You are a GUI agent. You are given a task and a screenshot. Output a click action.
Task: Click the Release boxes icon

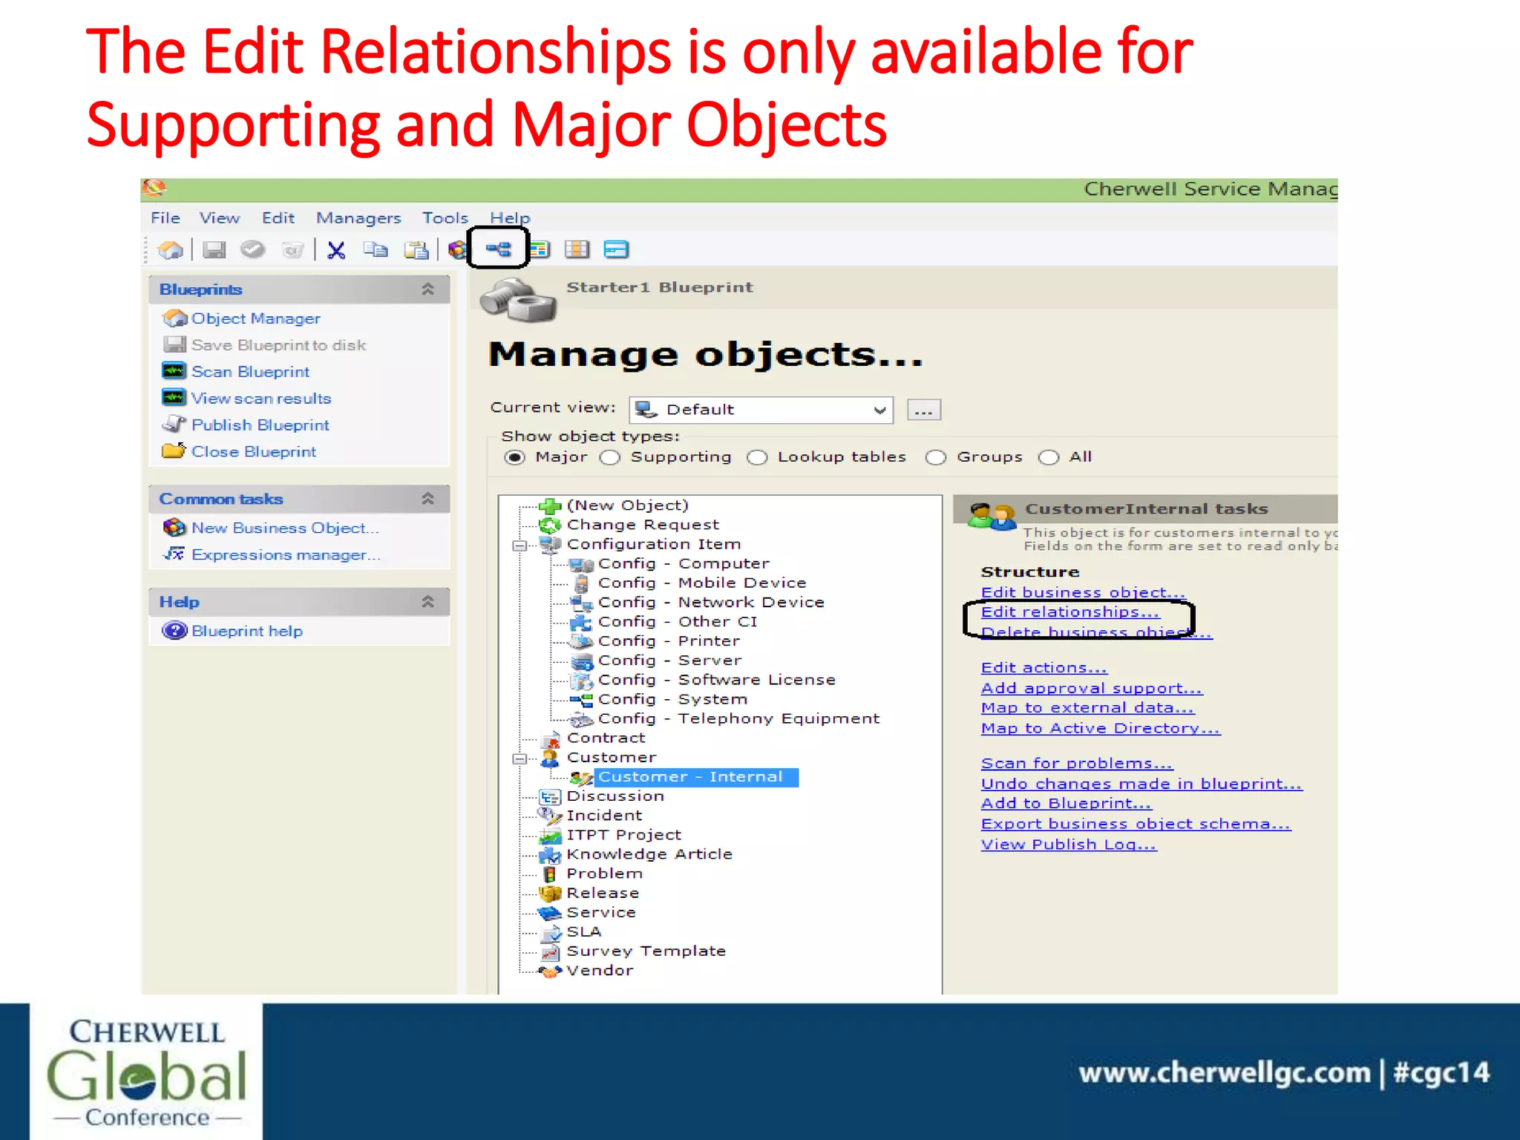pyautogui.click(x=550, y=894)
